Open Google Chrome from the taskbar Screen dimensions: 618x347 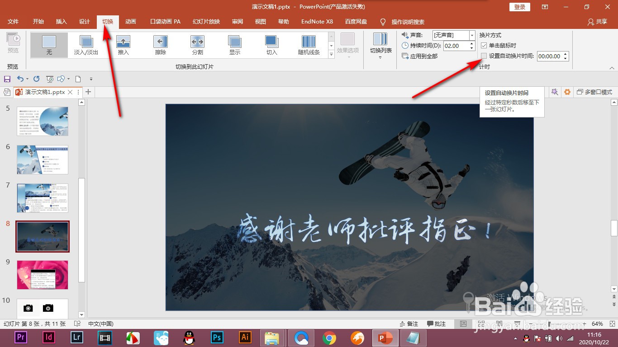(329, 338)
